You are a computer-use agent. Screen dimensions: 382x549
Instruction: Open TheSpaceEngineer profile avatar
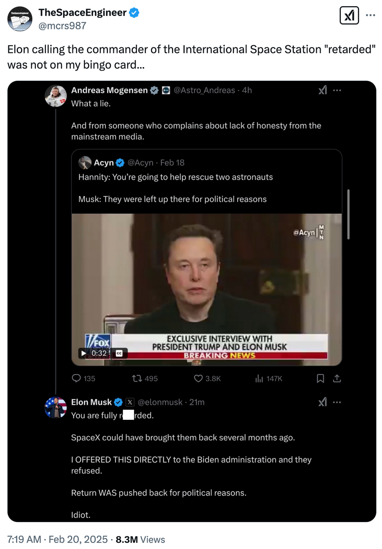(20, 19)
